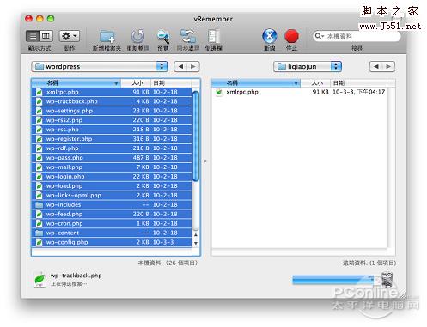This screenshot has width=427, height=327.
Task: Open the gear action menu
Action: (70, 36)
